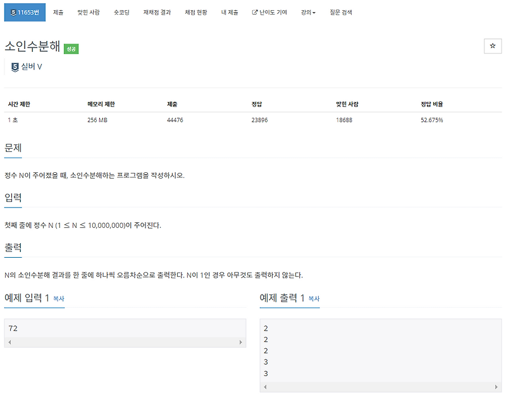Viewport: 506px width, 397px height.
Task: Open the 강의 dropdown menu
Action: pos(307,11)
